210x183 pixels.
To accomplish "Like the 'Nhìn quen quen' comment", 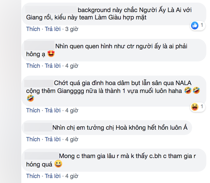I will coord(33,66).
